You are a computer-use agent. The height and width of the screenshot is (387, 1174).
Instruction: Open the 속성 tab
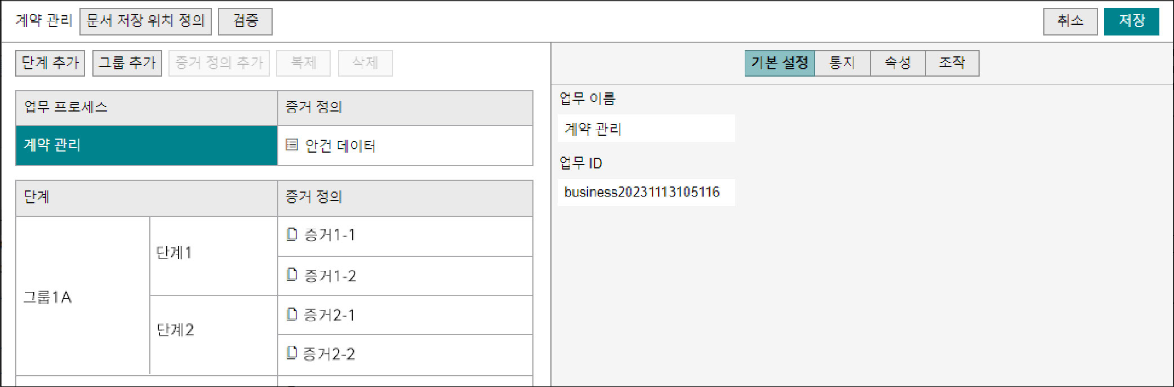pos(898,63)
